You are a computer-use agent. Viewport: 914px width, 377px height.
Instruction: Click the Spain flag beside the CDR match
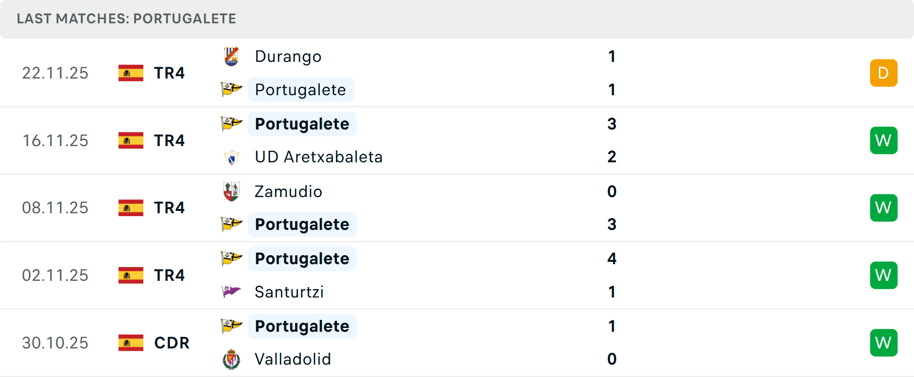tap(130, 342)
